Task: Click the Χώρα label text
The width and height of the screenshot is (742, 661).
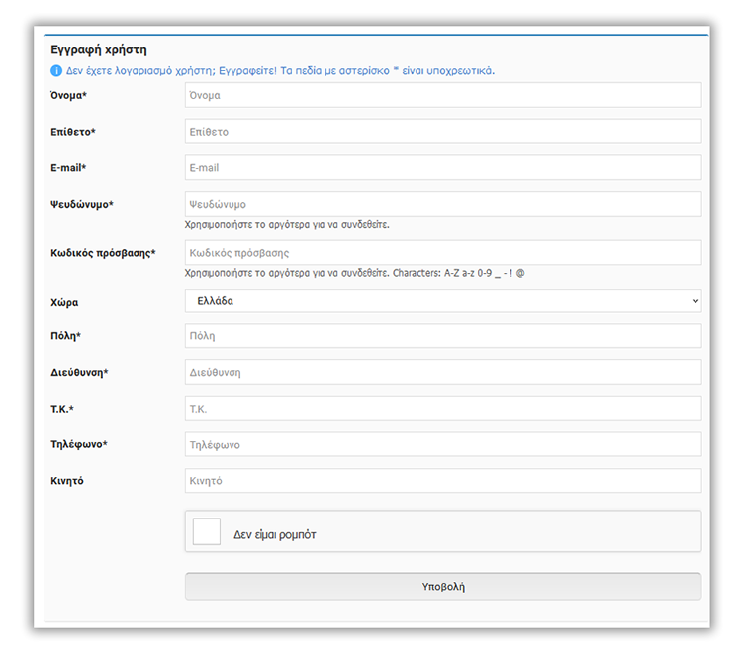Action: [x=66, y=301]
